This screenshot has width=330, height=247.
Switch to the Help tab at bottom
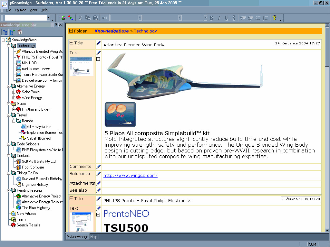[x=94, y=237]
